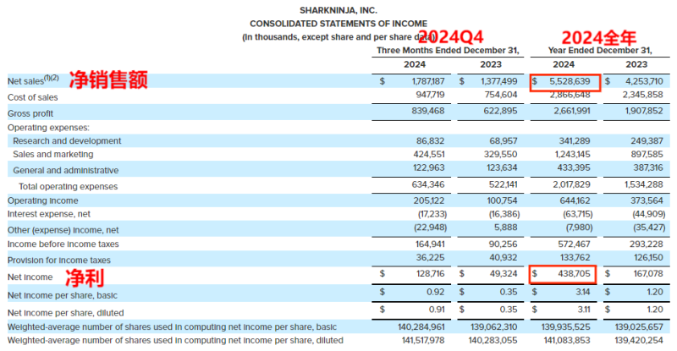Click the Net sales row label
The image size is (677, 351).
pos(33,81)
